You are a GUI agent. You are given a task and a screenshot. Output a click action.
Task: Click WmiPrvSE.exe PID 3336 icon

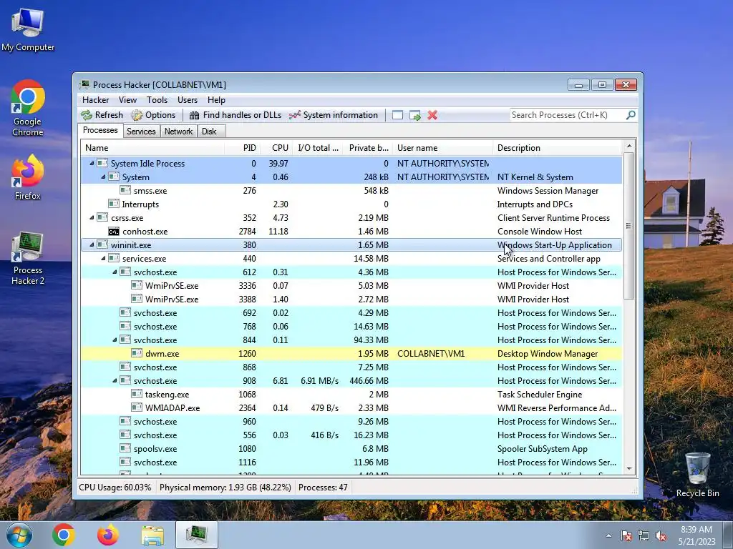pos(137,285)
